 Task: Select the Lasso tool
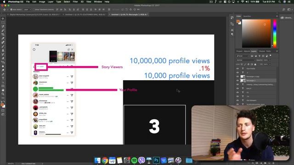pos(3,27)
